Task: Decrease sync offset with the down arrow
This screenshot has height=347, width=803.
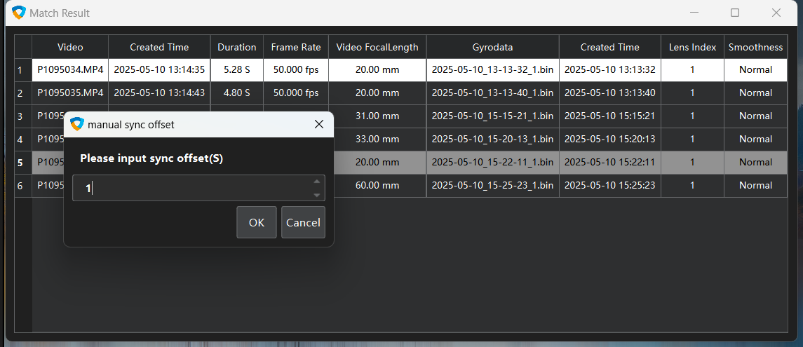Action: 317,195
